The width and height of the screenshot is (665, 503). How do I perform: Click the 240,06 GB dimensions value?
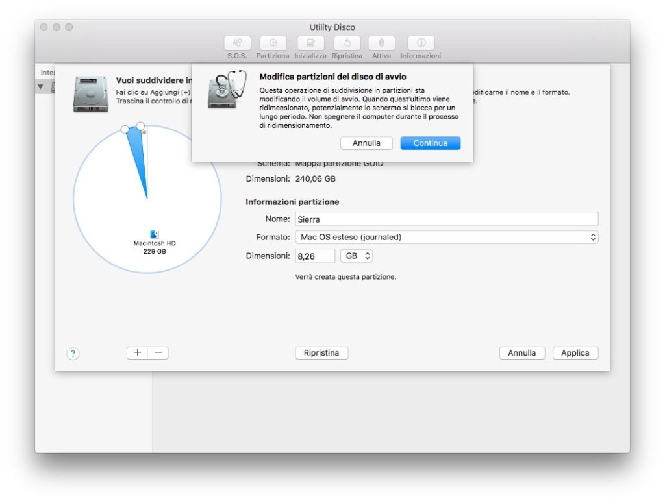pos(315,179)
